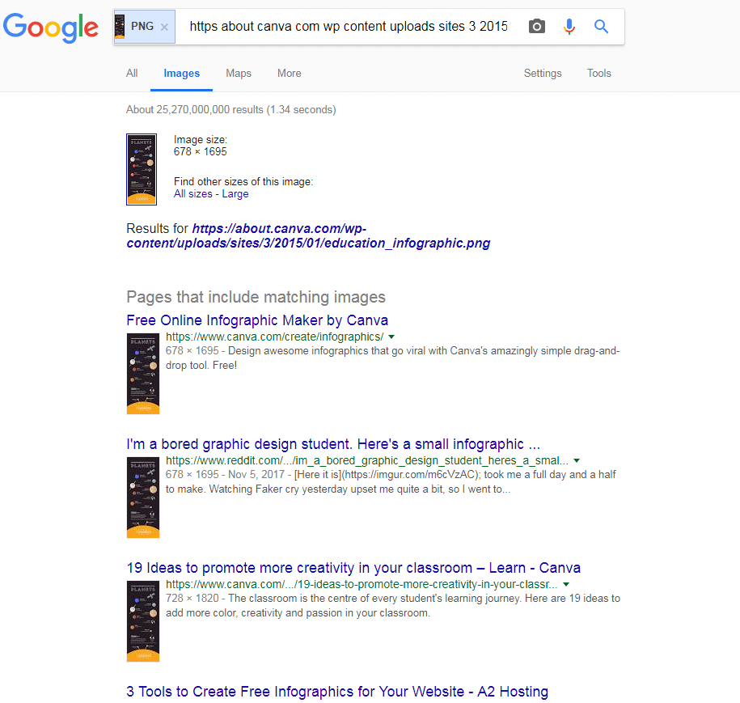Click the Google logo

pyautogui.click(x=51, y=28)
